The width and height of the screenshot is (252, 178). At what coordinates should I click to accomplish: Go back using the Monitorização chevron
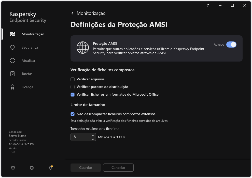coord(72,13)
